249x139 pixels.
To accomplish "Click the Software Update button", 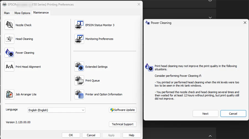I will (123, 110).
